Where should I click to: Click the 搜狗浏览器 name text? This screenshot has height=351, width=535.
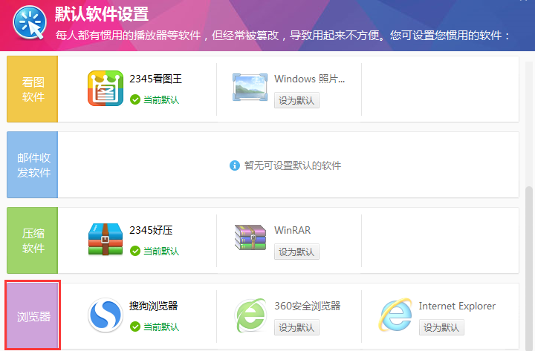pyautogui.click(x=154, y=306)
